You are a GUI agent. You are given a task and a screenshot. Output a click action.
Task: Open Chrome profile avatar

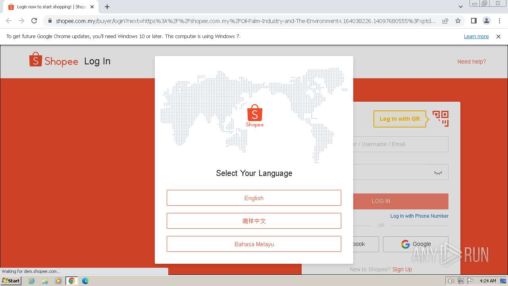[486, 21]
